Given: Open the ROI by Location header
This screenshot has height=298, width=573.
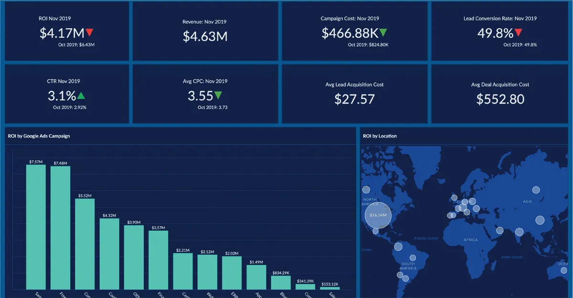Looking at the screenshot, I should point(380,136).
